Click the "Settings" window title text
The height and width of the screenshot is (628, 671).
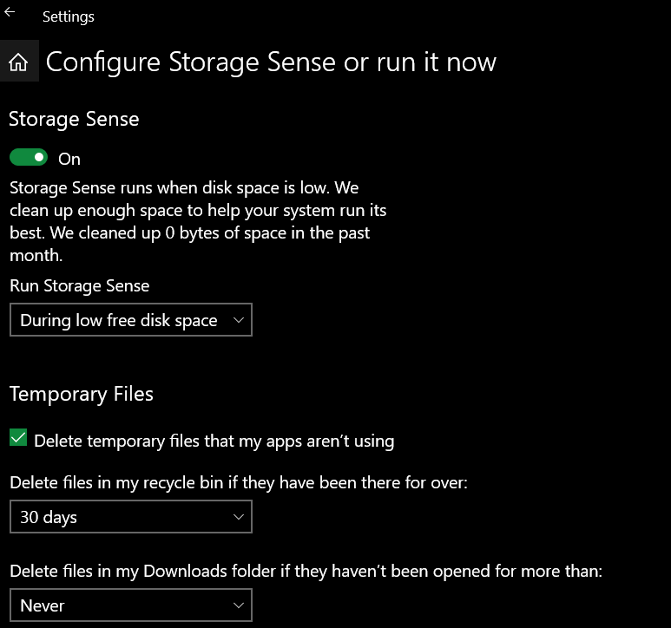69,16
